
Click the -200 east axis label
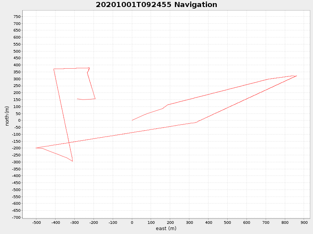pyautogui.click(x=94, y=222)
